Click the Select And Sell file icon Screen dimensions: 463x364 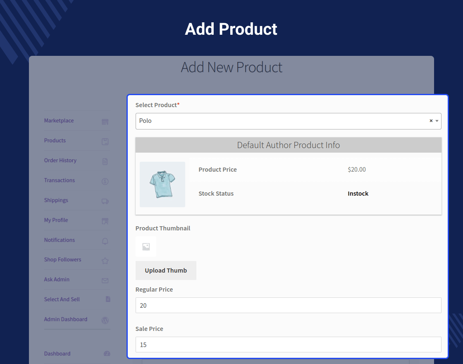[108, 299]
